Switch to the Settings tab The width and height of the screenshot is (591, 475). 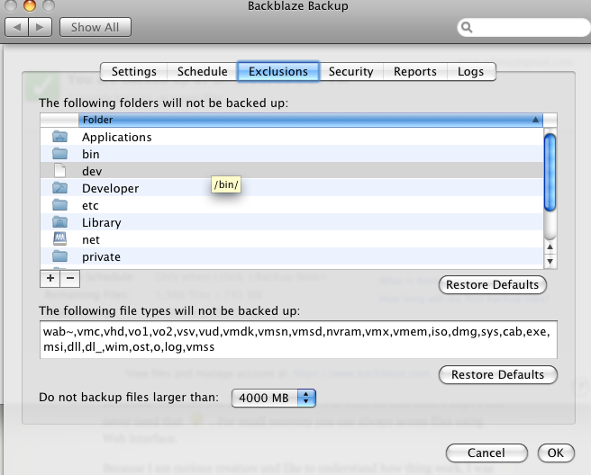point(134,71)
